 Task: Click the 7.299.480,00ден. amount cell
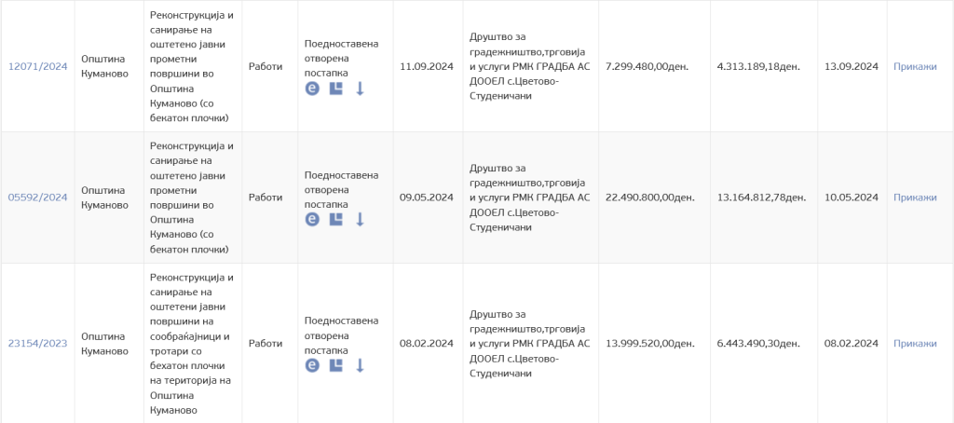pos(647,66)
